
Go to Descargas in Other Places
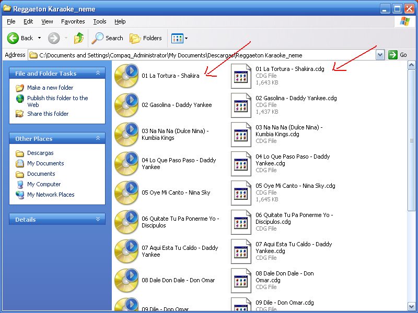pyautogui.click(x=40, y=153)
